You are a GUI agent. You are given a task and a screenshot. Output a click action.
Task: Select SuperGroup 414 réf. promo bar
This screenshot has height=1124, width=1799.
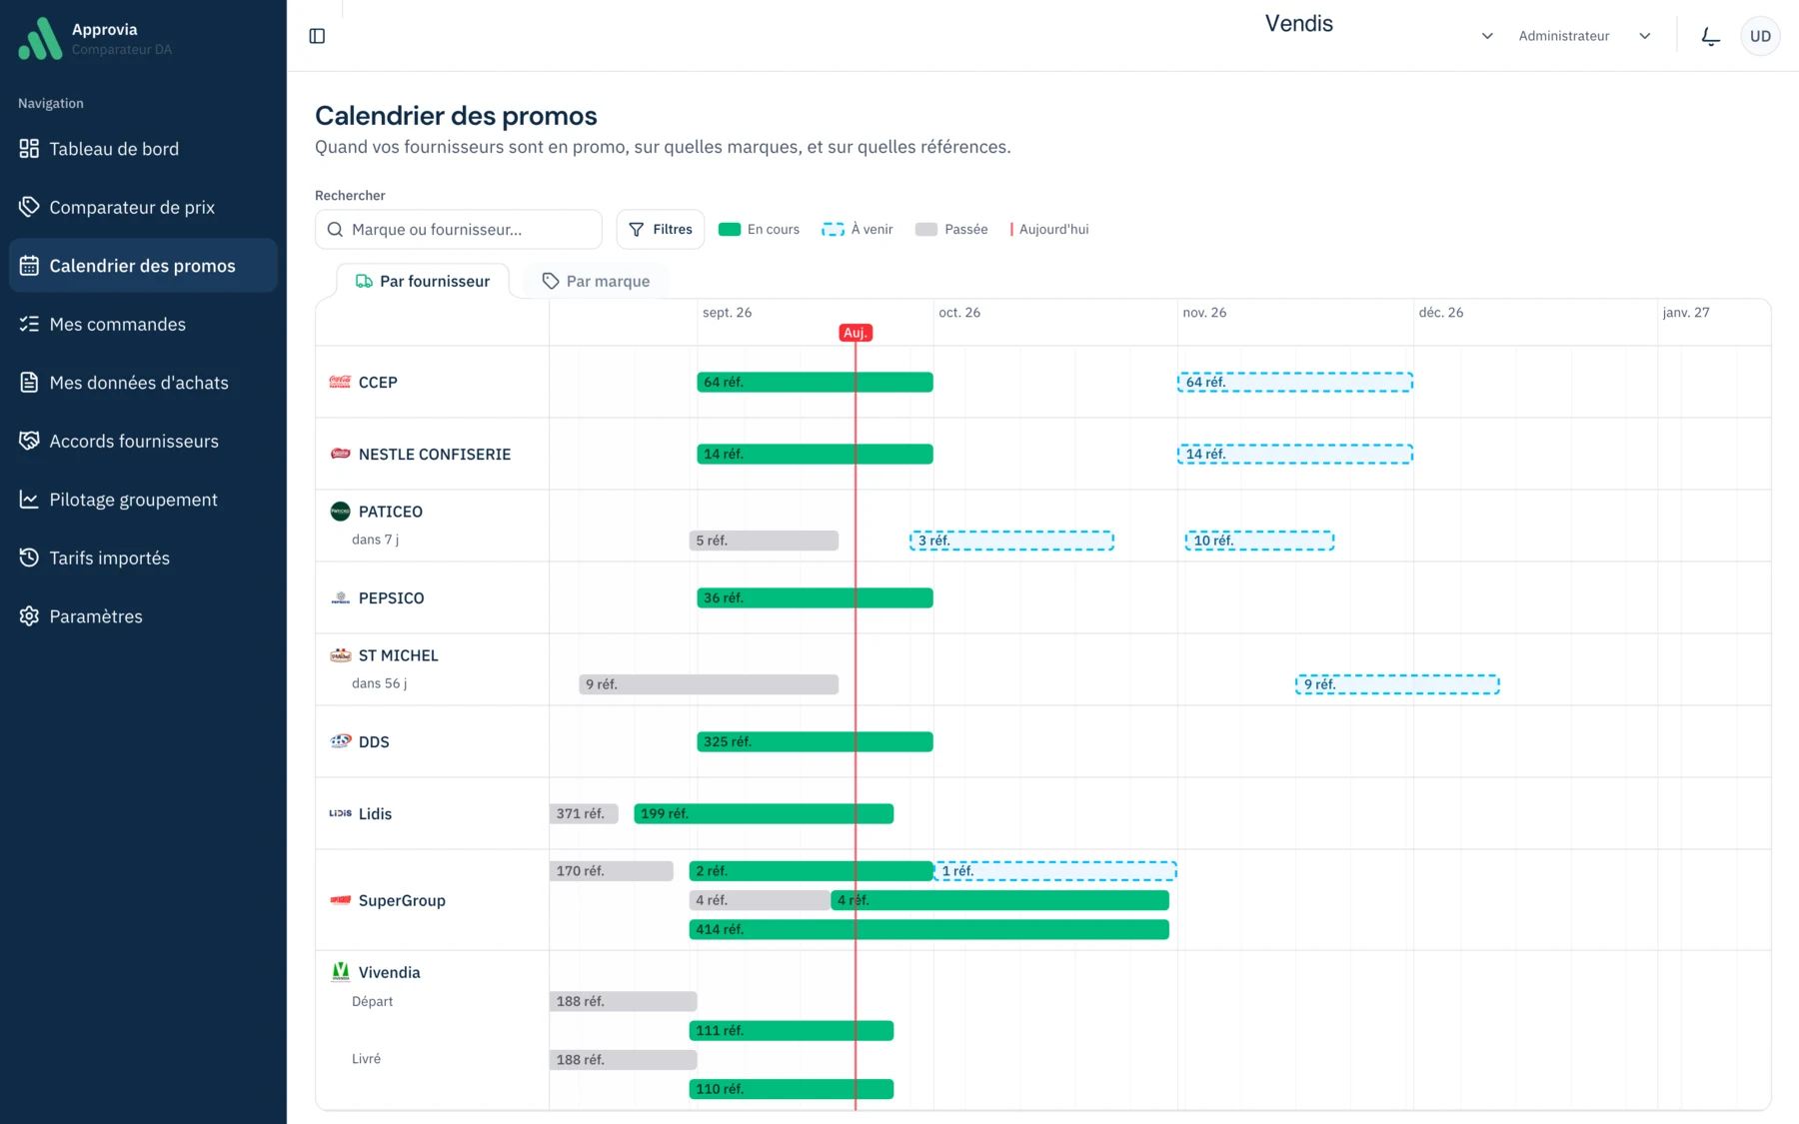pos(928,929)
